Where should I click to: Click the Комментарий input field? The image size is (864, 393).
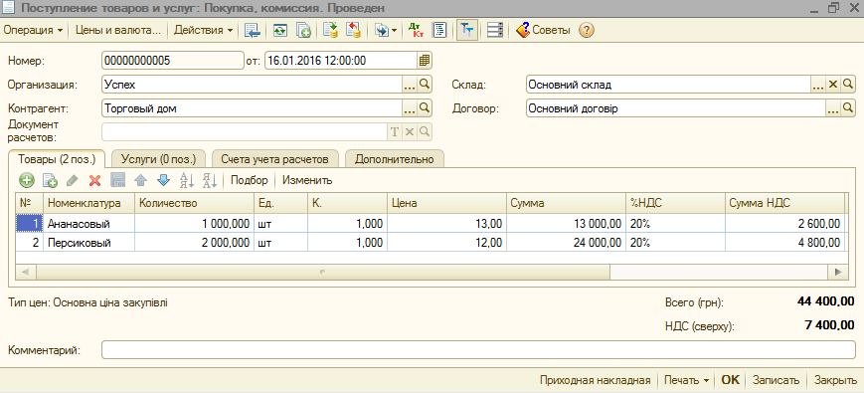[479, 350]
